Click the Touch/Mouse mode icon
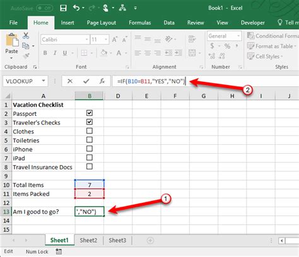The image size is (299, 257). point(106,8)
